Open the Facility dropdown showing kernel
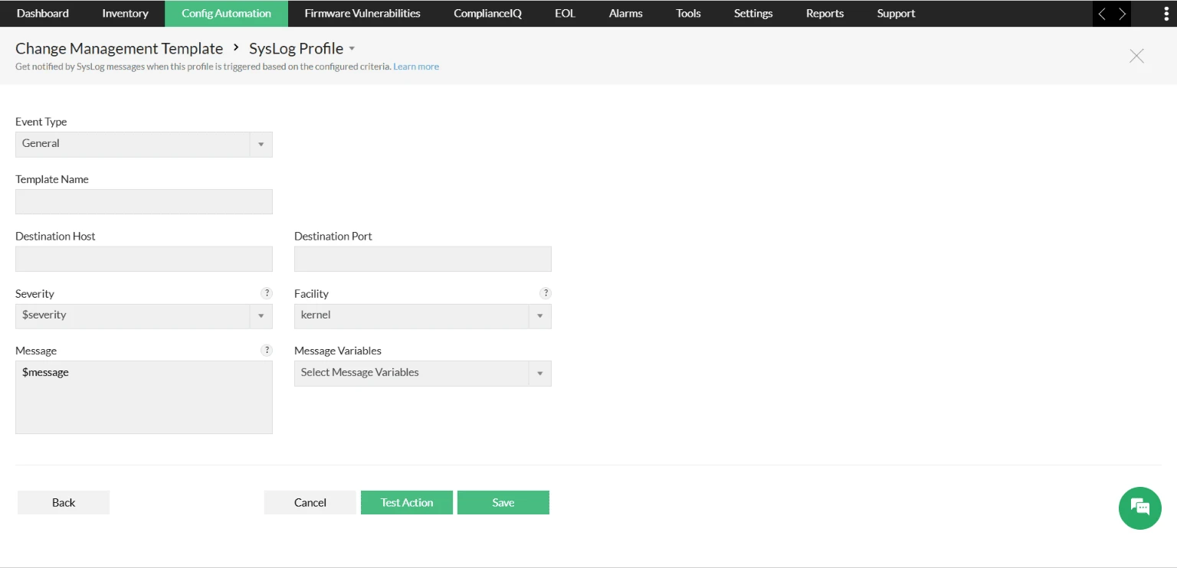 tap(423, 315)
